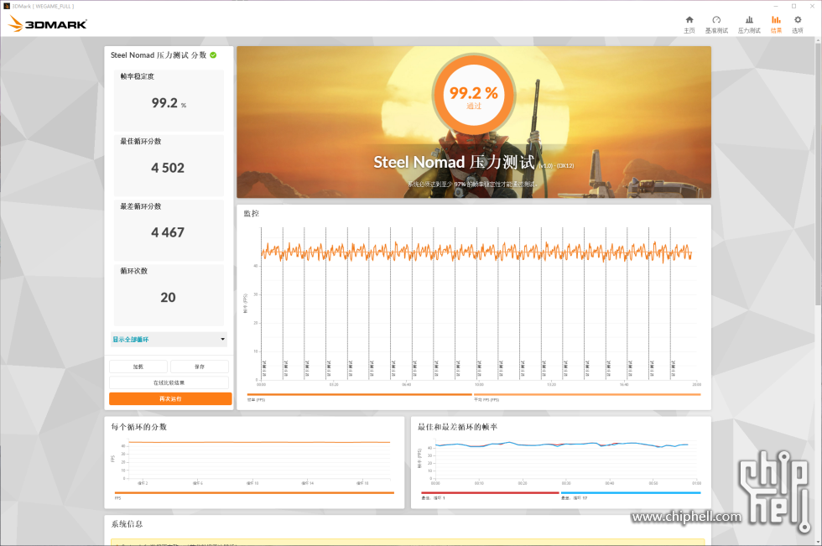Click the 加载 load button
The height and width of the screenshot is (546, 822).
pos(138,367)
